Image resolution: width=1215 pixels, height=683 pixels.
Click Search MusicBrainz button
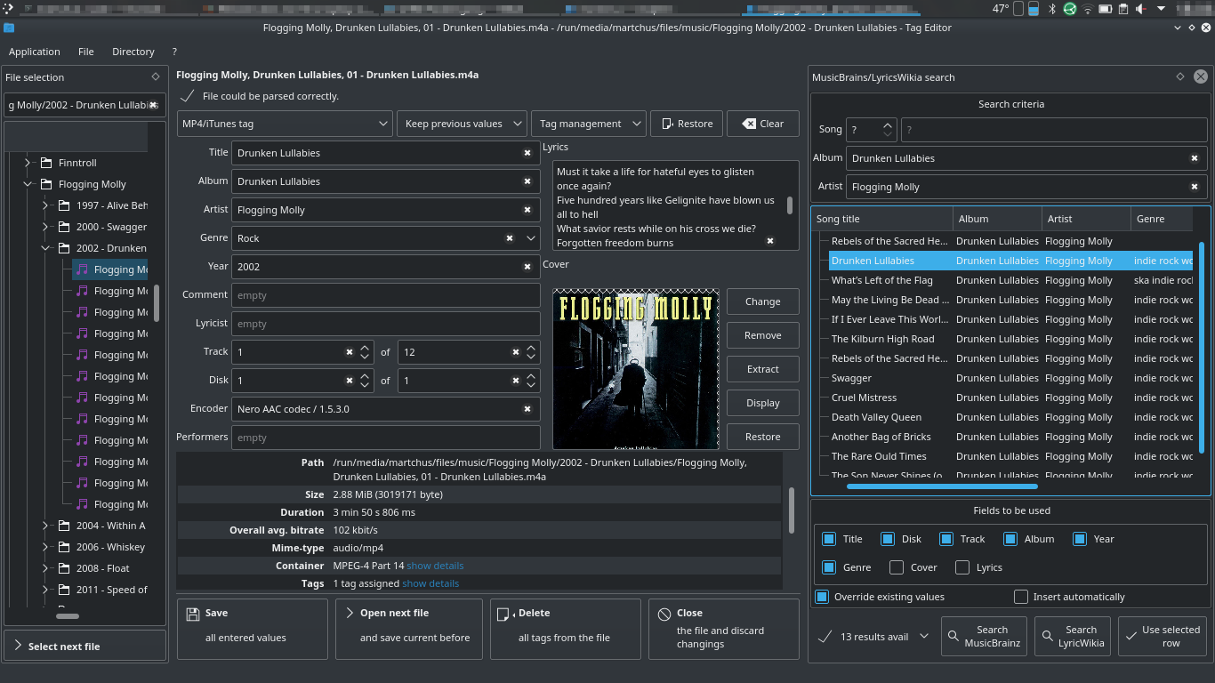pos(984,636)
